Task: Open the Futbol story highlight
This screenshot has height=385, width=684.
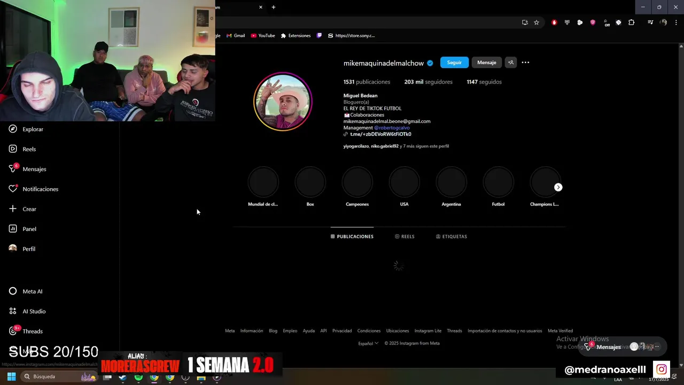Action: pos(498,187)
